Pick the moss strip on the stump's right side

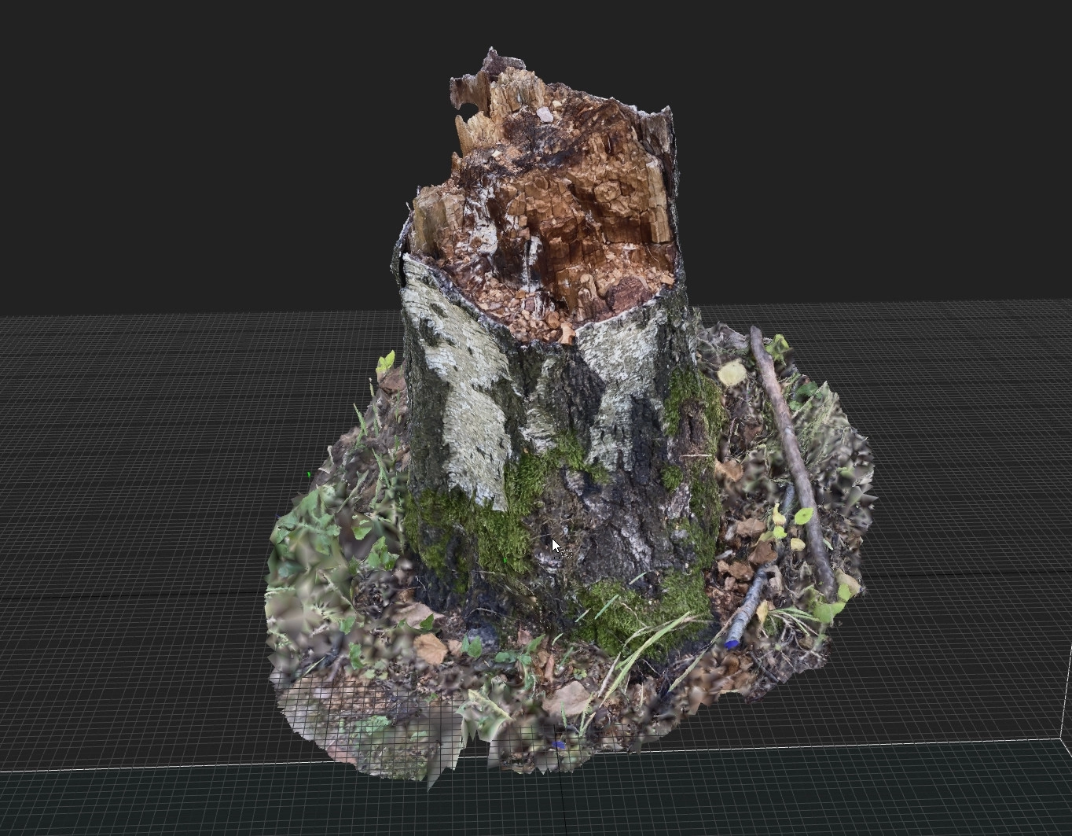[690, 409]
